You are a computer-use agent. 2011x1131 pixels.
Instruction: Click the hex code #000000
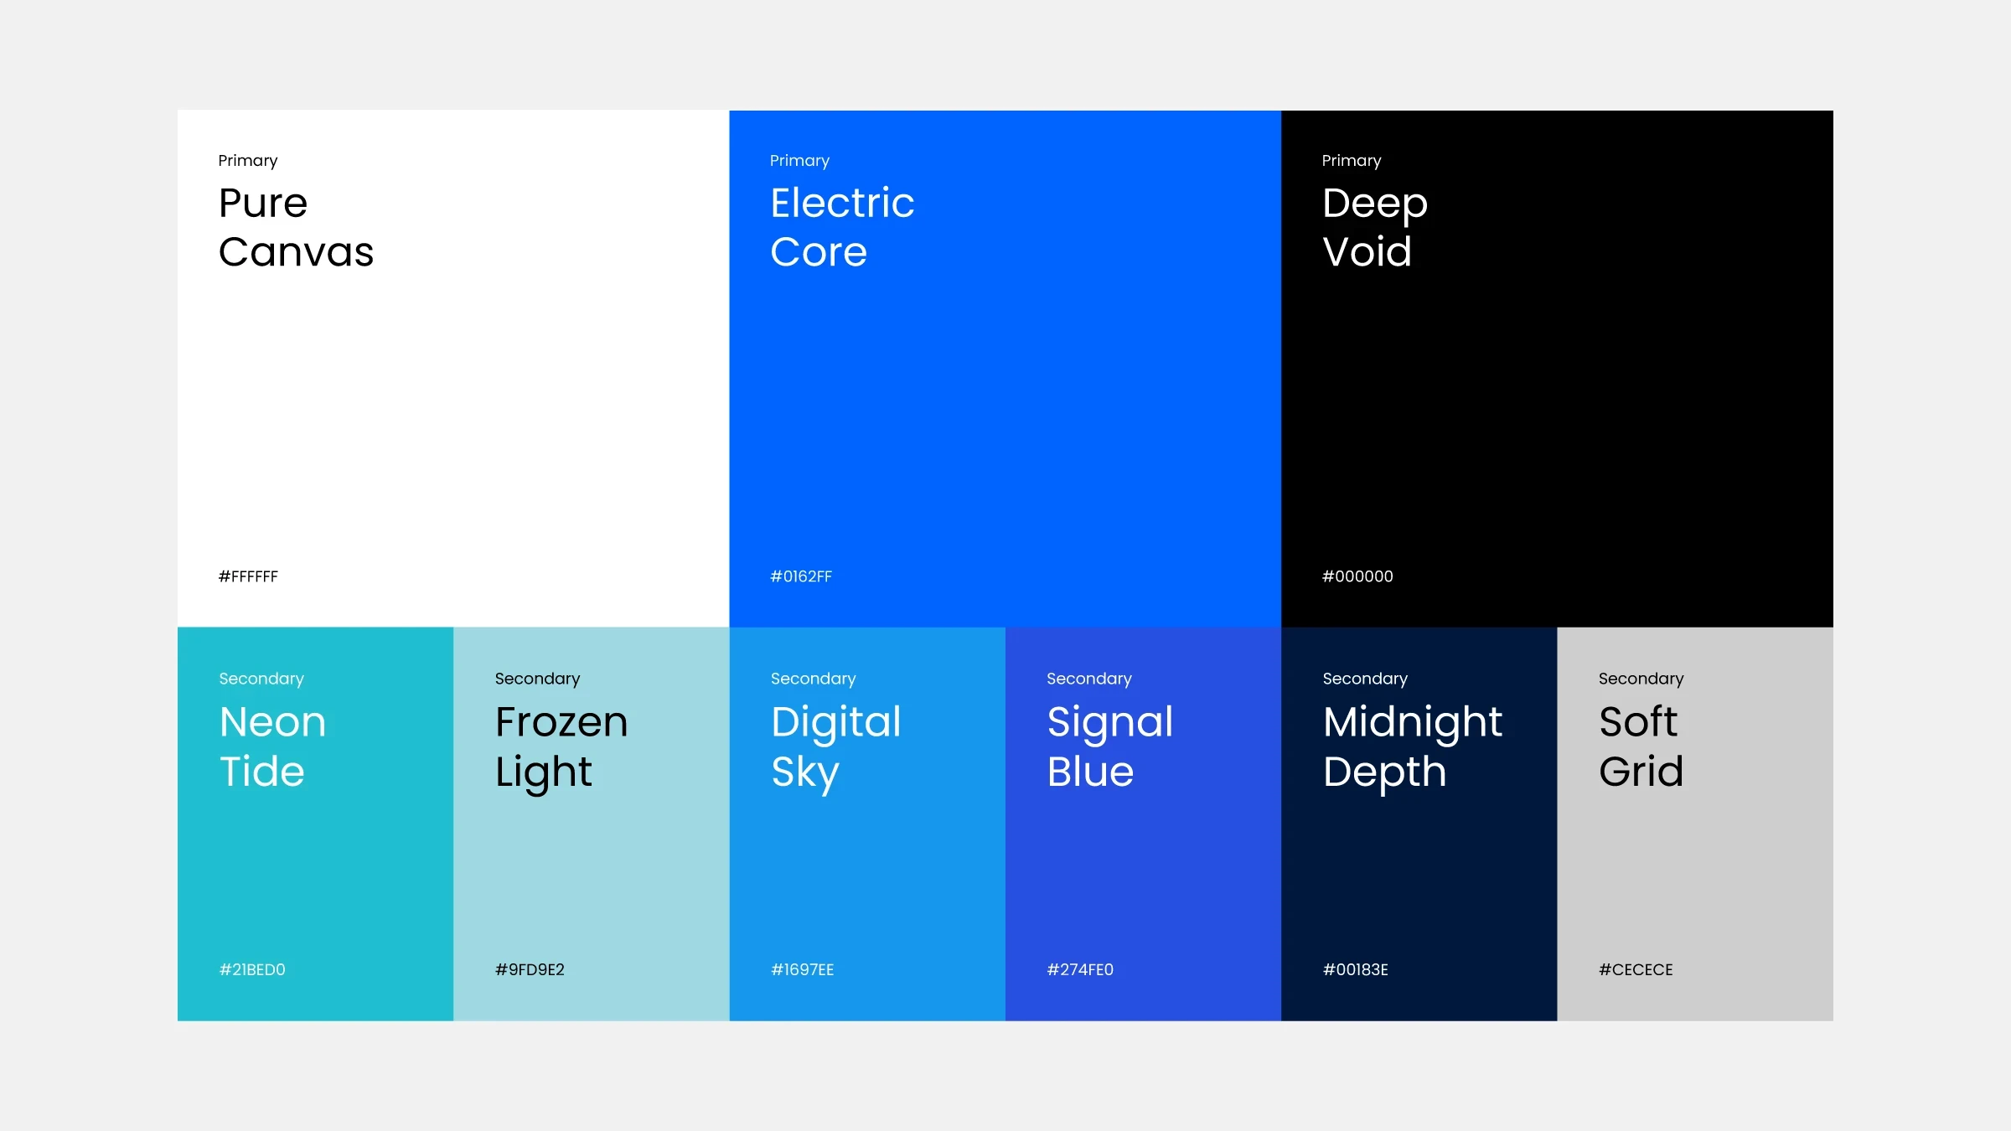pyautogui.click(x=1357, y=576)
